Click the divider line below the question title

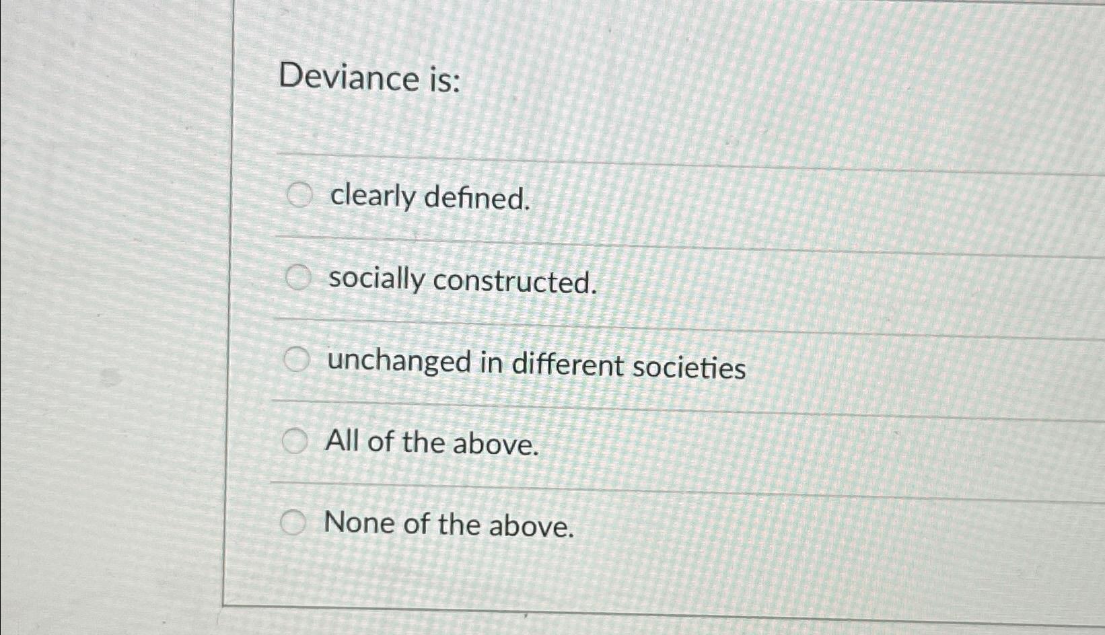pyautogui.click(x=606, y=157)
